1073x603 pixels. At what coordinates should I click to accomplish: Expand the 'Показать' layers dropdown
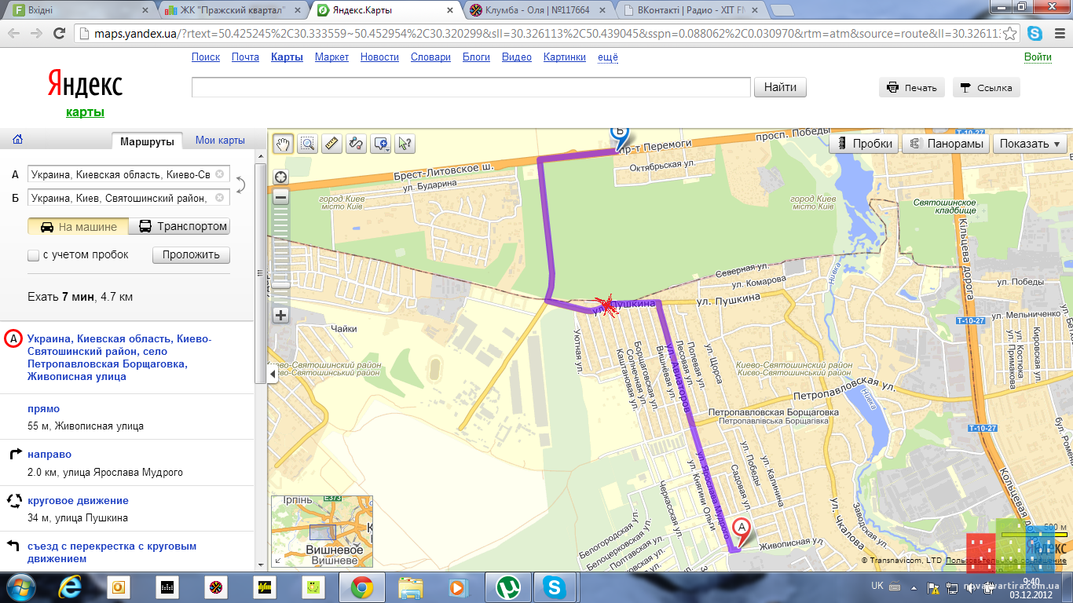[1030, 144]
